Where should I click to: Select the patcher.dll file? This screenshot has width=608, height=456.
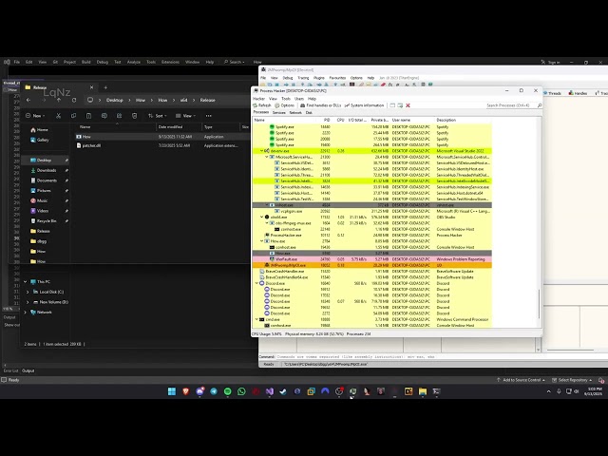[x=91, y=145]
